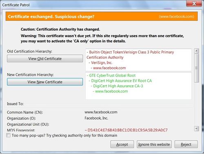Screen dimensions: 204x154
Task: Click the Caution: Certification Authority has changed text
Action: (x=60, y=29)
